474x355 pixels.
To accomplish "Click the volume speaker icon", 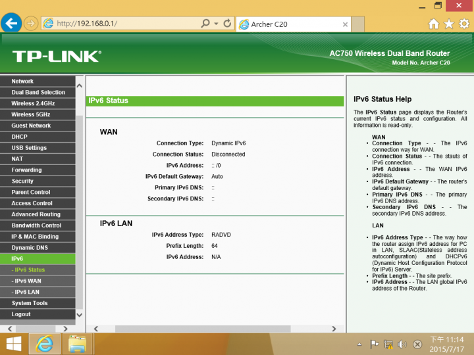I will pos(402,344).
